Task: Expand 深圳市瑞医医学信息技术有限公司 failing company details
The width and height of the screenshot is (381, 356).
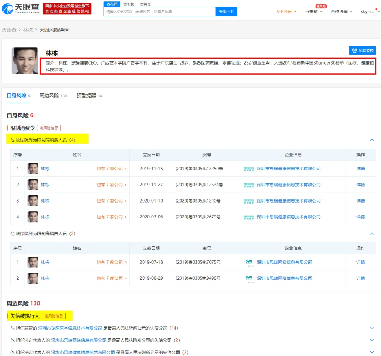Action: pyautogui.click(x=372, y=328)
